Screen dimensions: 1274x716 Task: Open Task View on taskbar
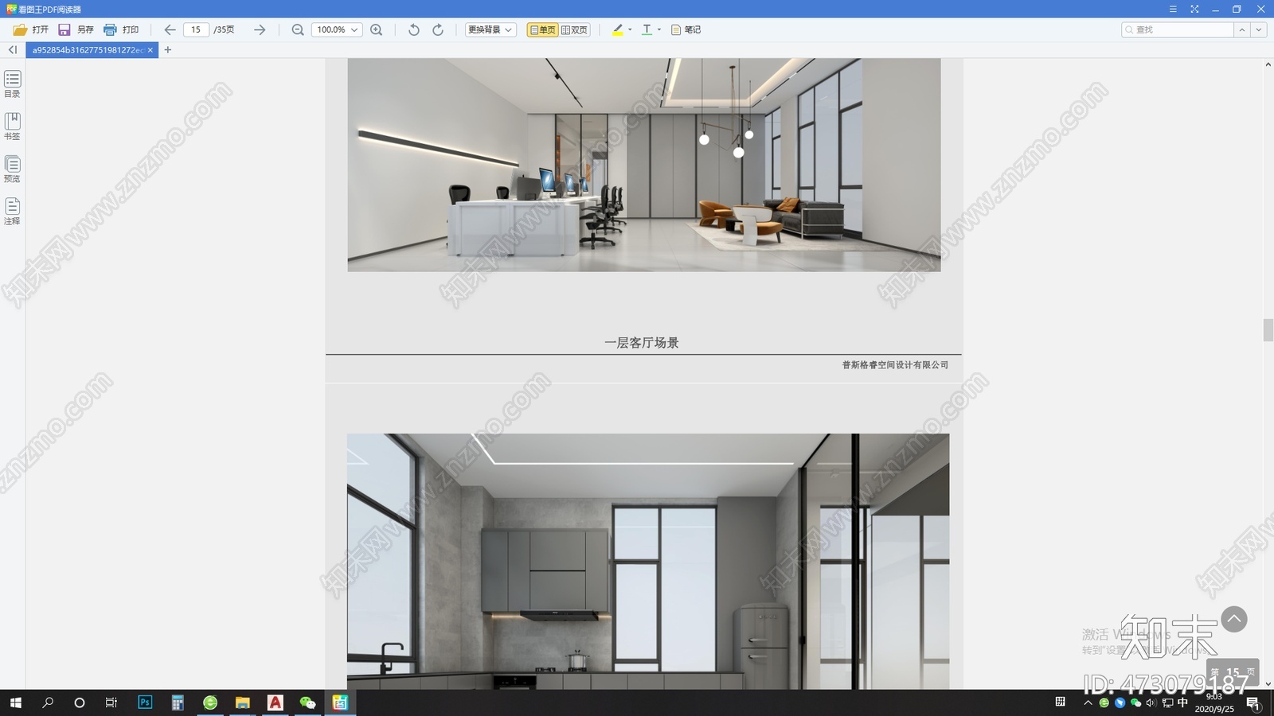click(111, 702)
